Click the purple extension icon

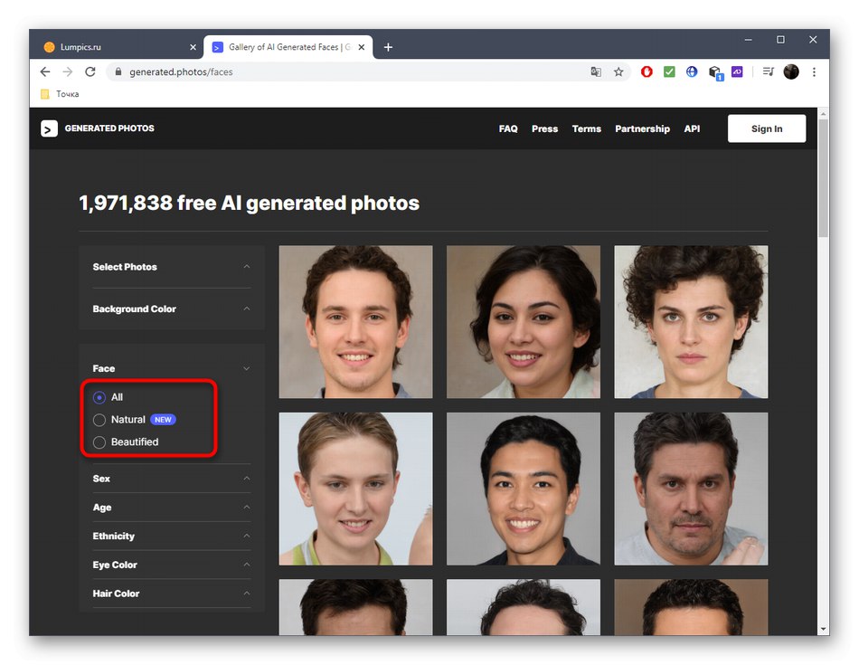point(737,71)
